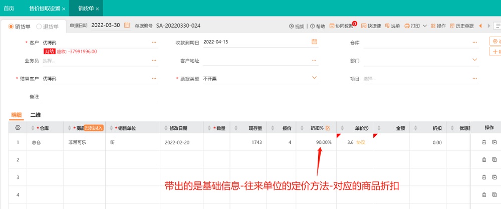Select the 退货单 radio button
The height and width of the screenshot is (209, 501).
[x=39, y=27]
